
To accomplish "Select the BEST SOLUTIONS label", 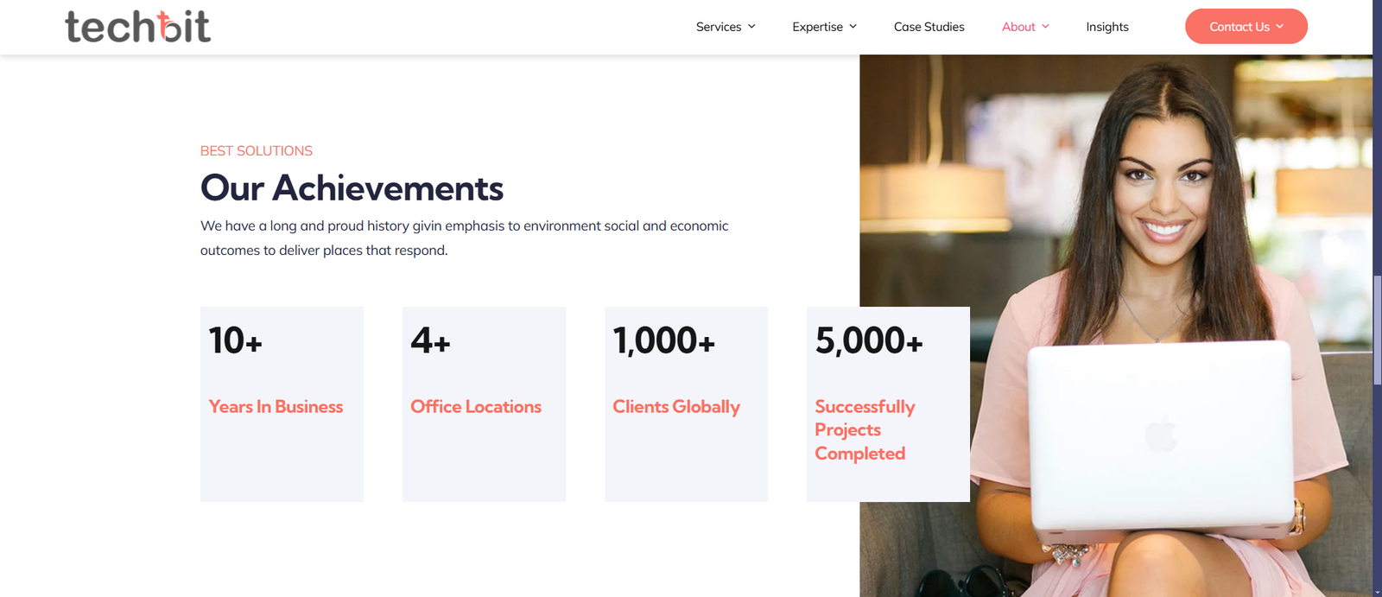I will (x=257, y=150).
